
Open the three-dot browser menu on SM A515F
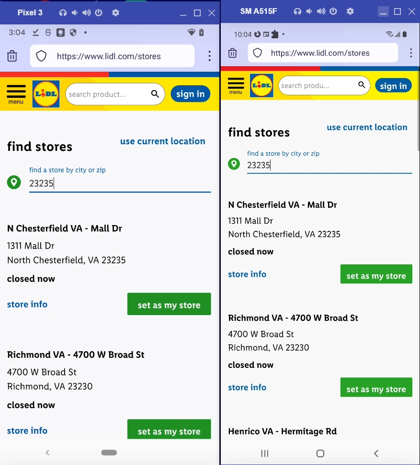[x=411, y=53]
